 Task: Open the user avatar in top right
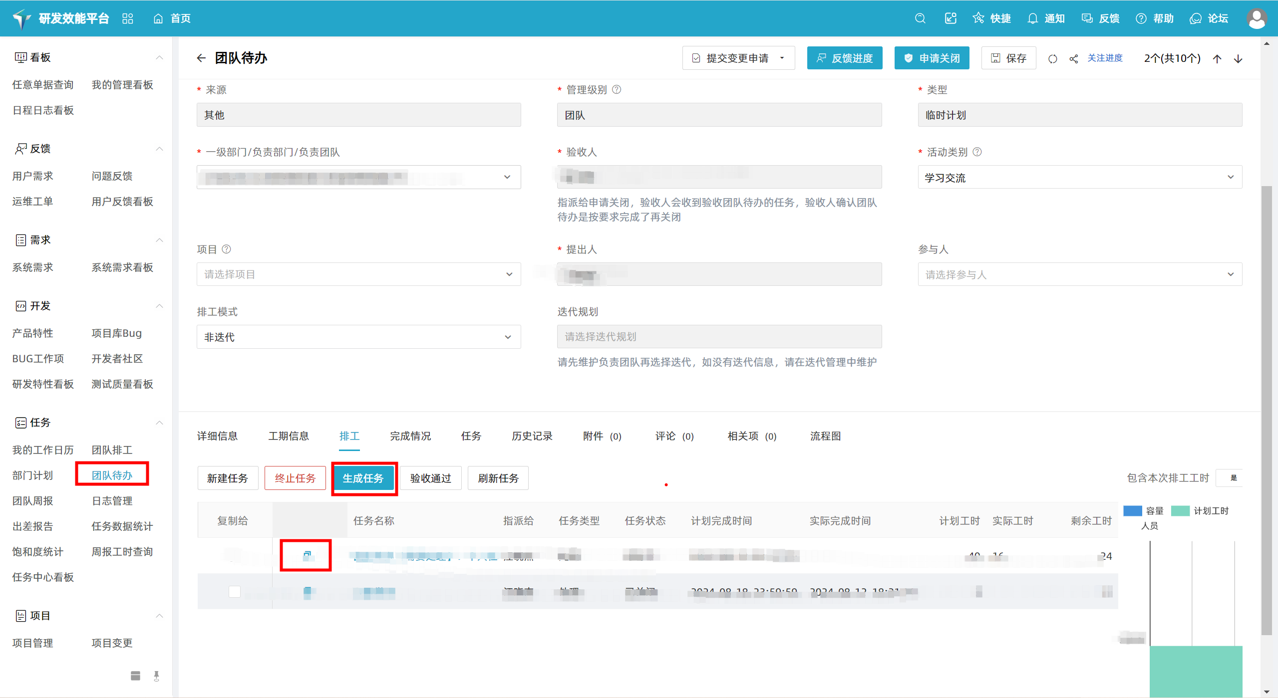pos(1257,18)
